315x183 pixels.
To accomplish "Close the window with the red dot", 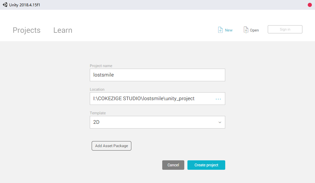I will pos(310,5).
